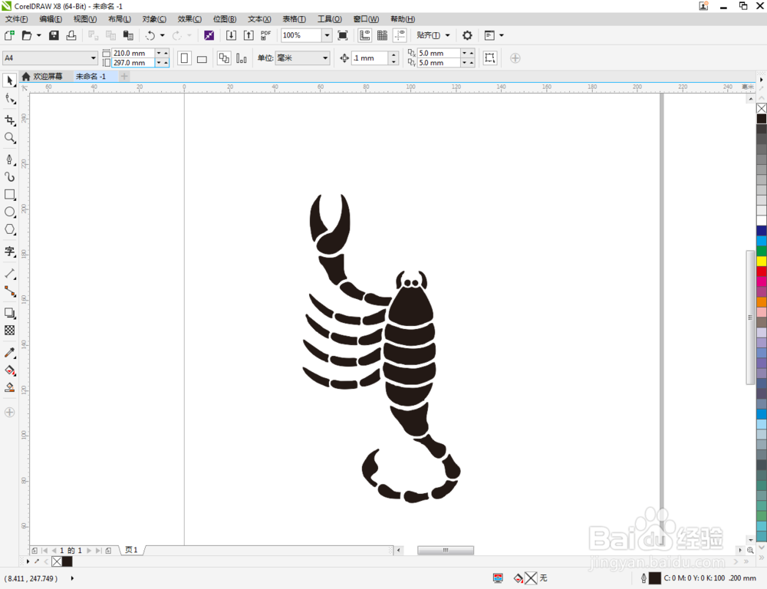
Task: Click the Paste icon in toolbar
Action: click(x=128, y=35)
